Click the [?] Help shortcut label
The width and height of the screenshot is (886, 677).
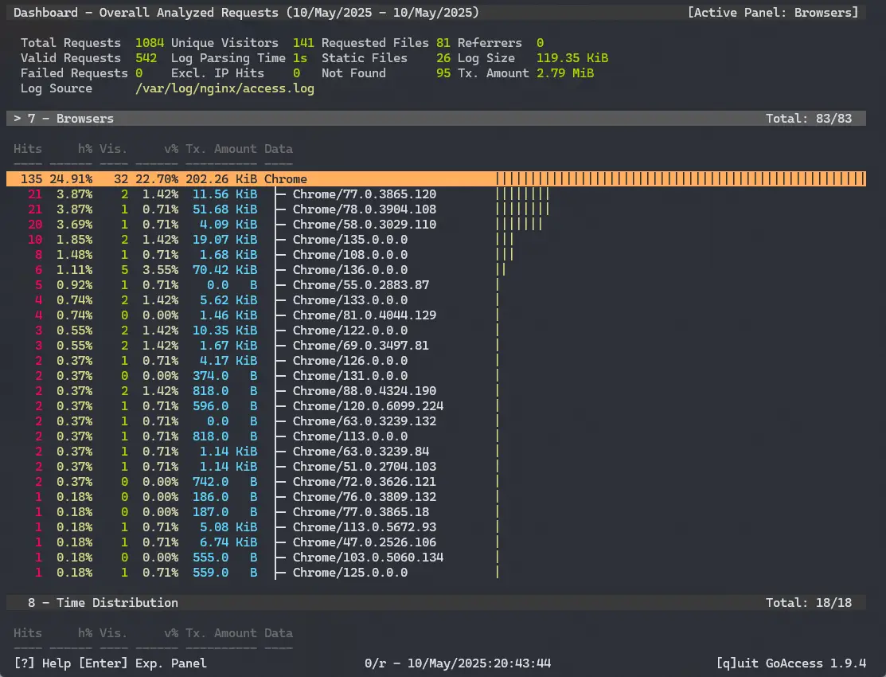click(x=42, y=663)
